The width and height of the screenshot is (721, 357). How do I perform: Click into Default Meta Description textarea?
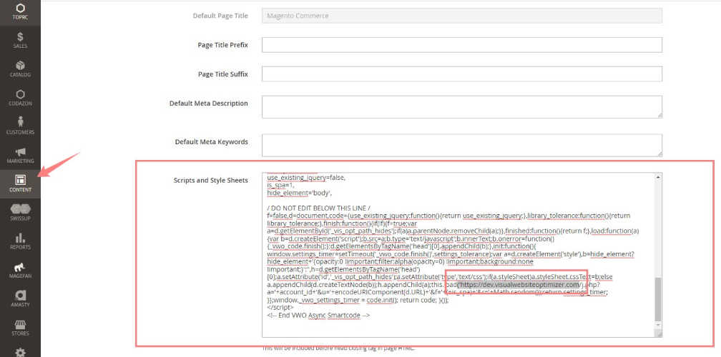click(x=461, y=106)
